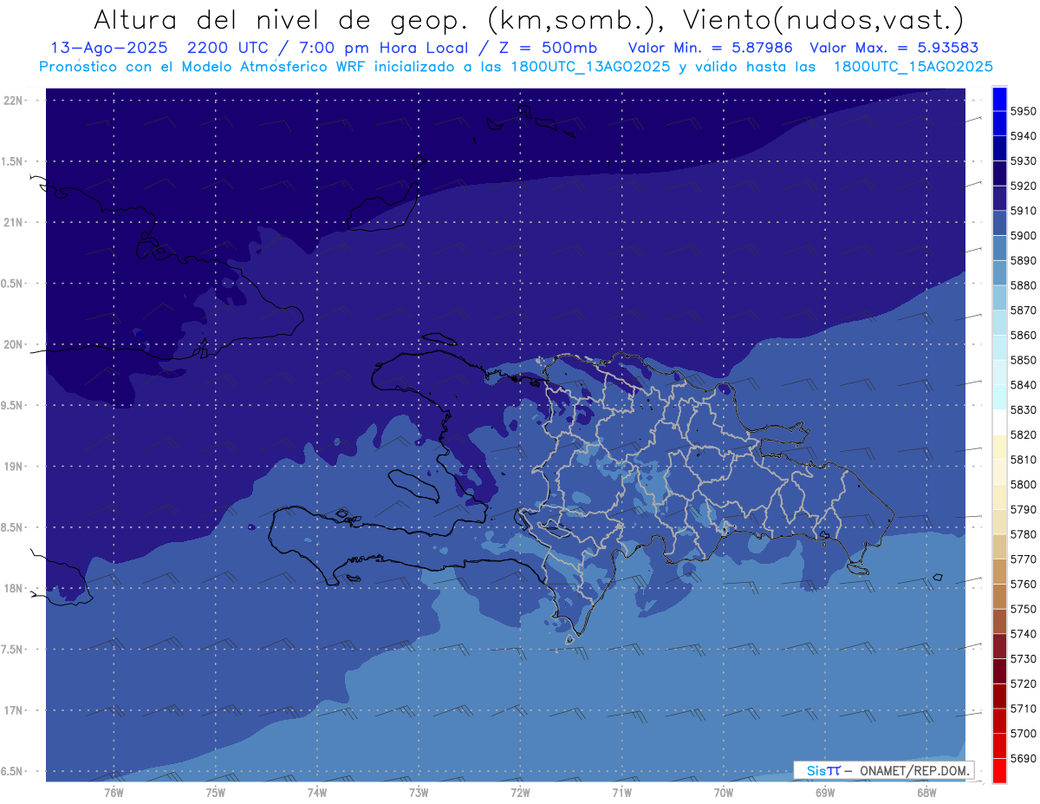
Task: Click the color swatch between 5820 and 5830
Action: (x=999, y=422)
